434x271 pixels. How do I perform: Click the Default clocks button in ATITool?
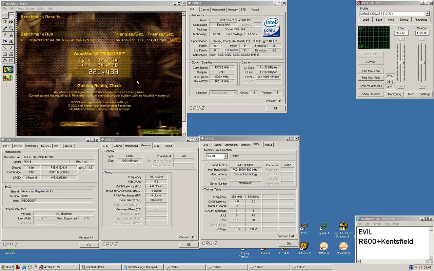pos(371,62)
